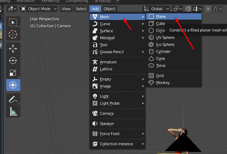
Task: Open the snapping options dropdown
Action: 197,9
